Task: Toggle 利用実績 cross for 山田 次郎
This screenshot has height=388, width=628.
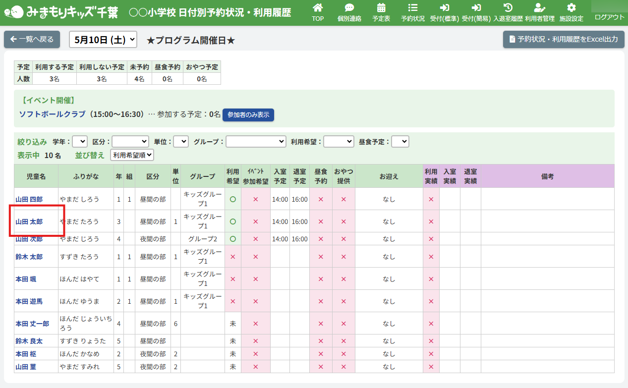Action: click(431, 239)
